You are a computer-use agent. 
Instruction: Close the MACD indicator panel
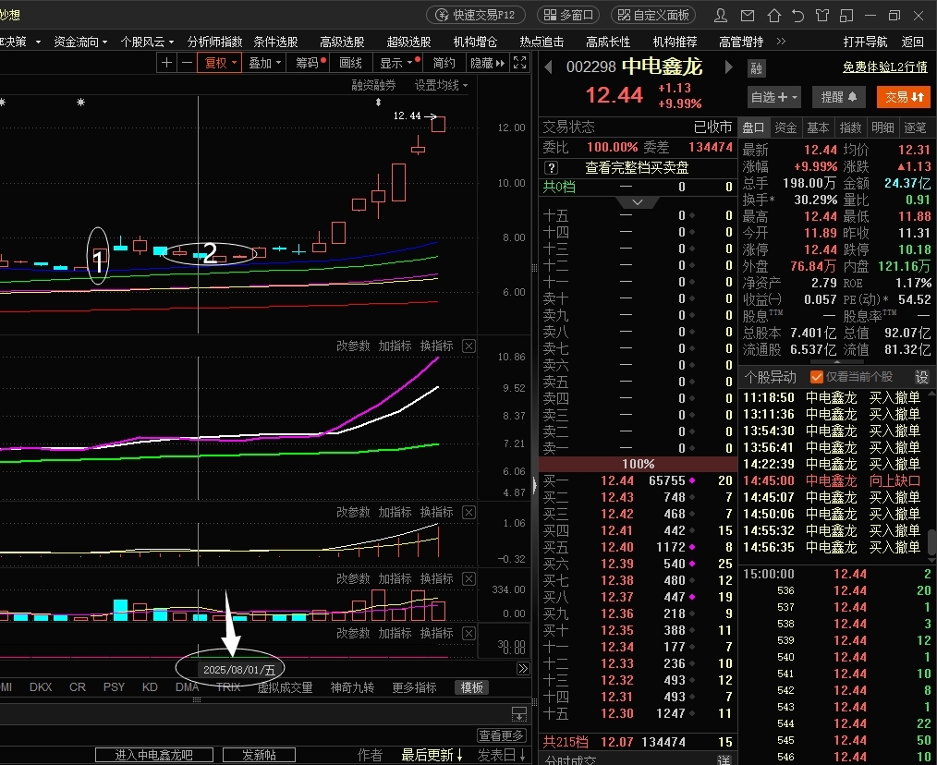click(x=469, y=512)
